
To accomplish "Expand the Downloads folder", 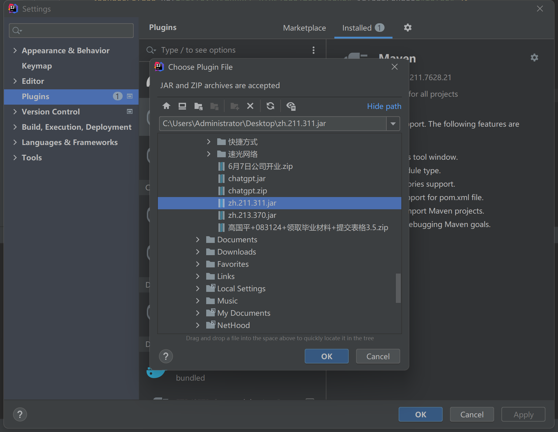I will pos(198,251).
